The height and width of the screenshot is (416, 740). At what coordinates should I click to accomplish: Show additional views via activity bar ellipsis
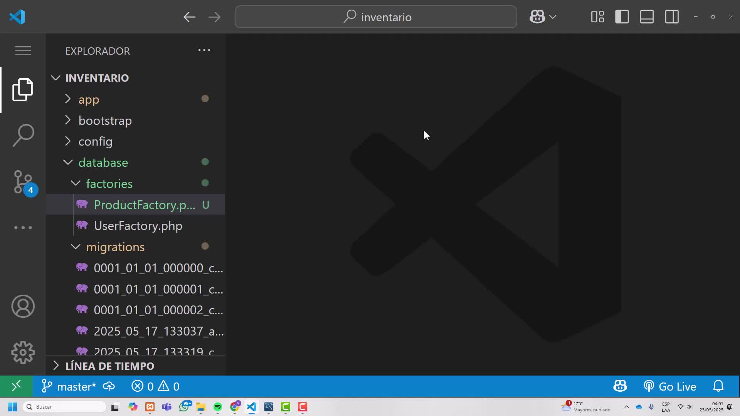(23, 228)
